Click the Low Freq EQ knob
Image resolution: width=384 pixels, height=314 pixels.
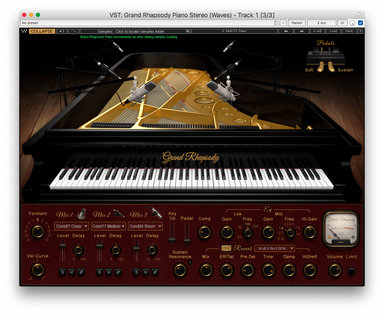[248, 233]
